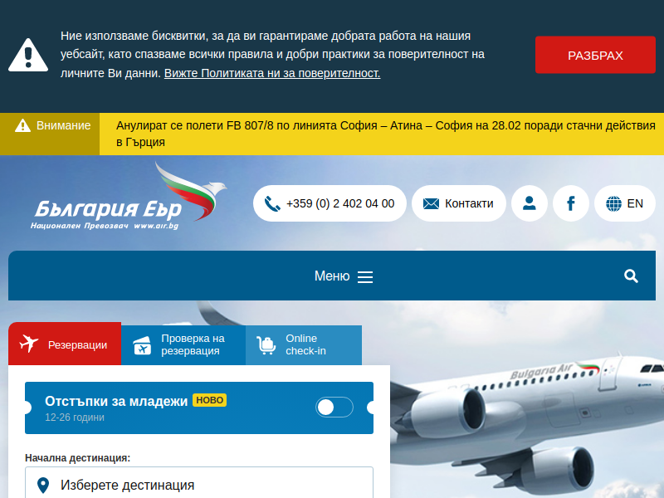Open the Проверка на резервация tab
The image size is (664, 498).
point(183,345)
